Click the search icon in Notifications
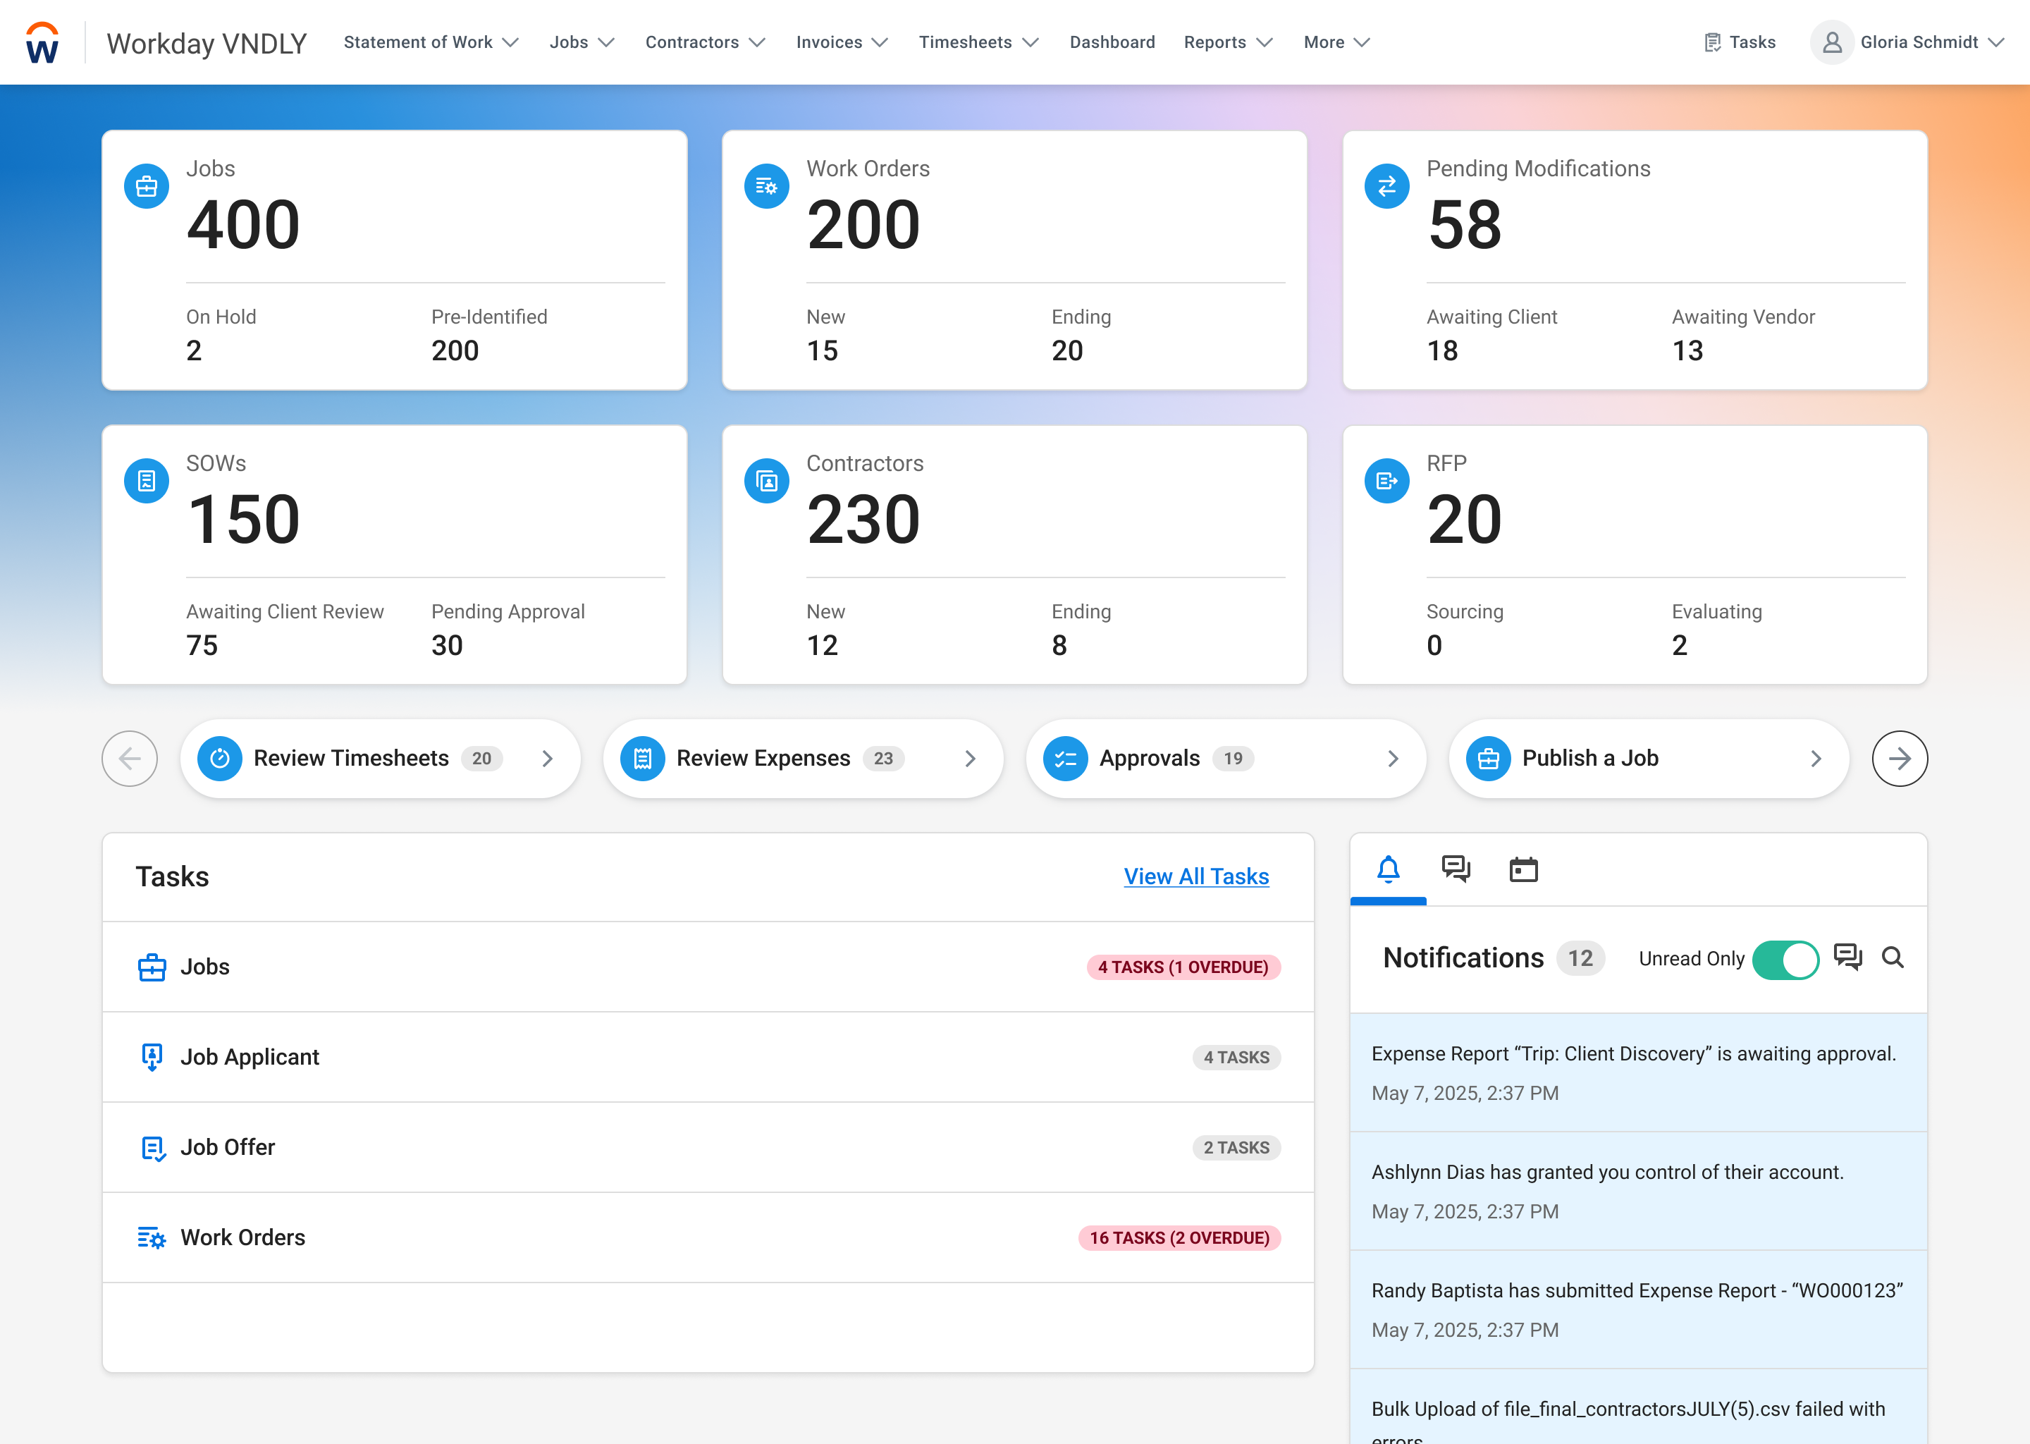 (x=1893, y=958)
